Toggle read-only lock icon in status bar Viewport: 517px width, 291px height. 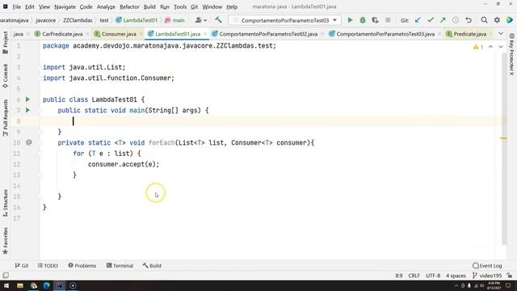[510, 275]
